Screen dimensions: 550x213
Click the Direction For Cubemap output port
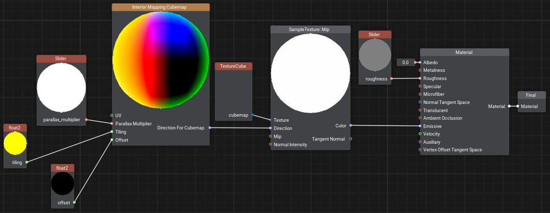(209, 128)
